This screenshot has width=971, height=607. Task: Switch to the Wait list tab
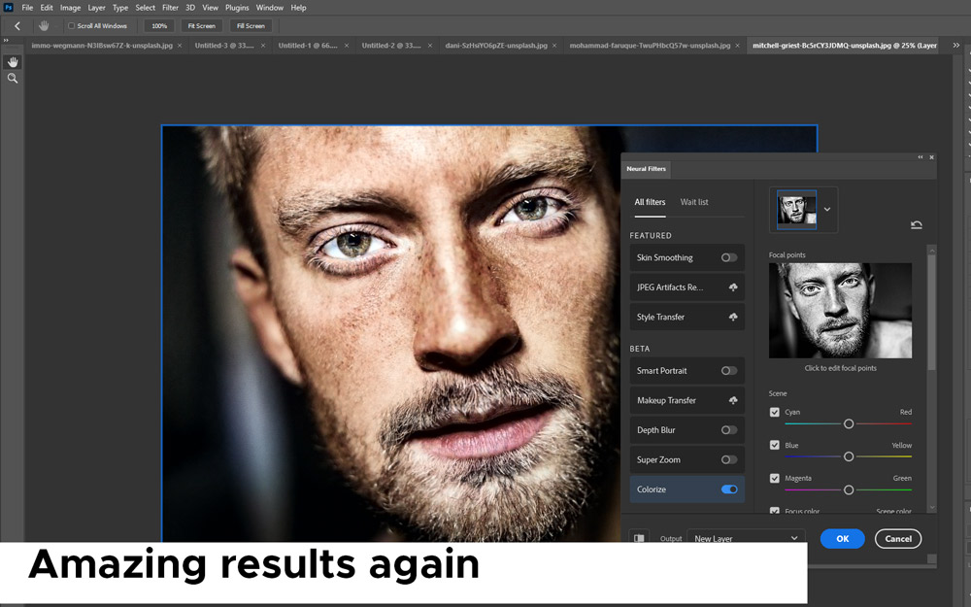pyautogui.click(x=694, y=202)
